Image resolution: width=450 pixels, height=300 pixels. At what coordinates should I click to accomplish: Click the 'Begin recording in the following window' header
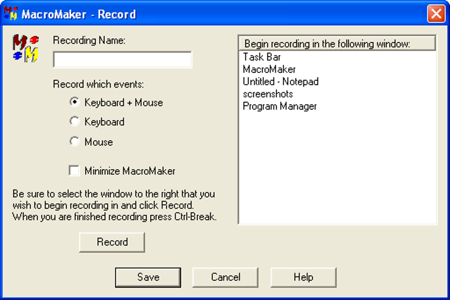coord(337,44)
